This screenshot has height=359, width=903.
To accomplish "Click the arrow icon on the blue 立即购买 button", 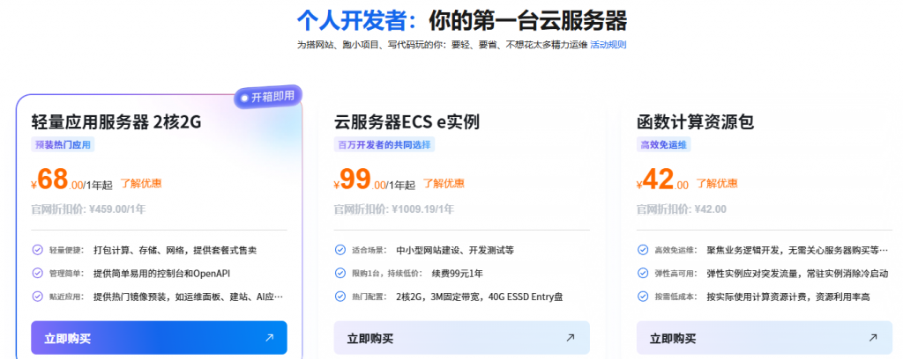I will 269,338.
